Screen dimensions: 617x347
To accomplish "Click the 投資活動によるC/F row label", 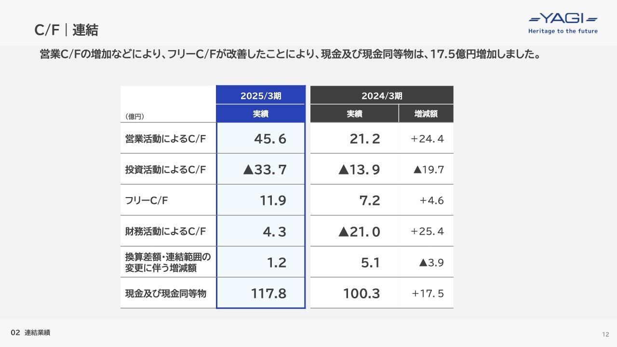I will [x=165, y=170].
